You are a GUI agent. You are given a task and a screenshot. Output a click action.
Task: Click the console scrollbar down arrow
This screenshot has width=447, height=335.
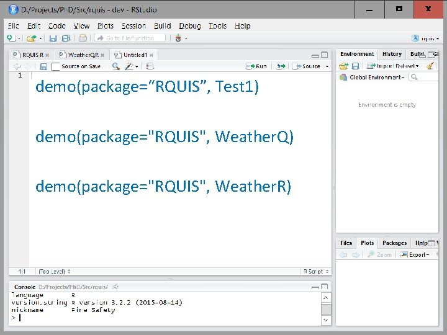tap(326, 320)
